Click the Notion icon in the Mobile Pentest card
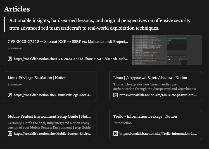The image size is (209, 149). (x=10, y=134)
